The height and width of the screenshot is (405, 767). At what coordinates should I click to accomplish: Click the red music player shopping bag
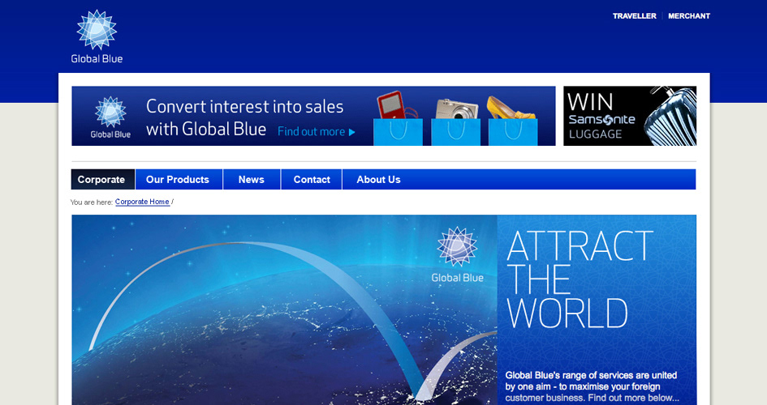pos(398,118)
